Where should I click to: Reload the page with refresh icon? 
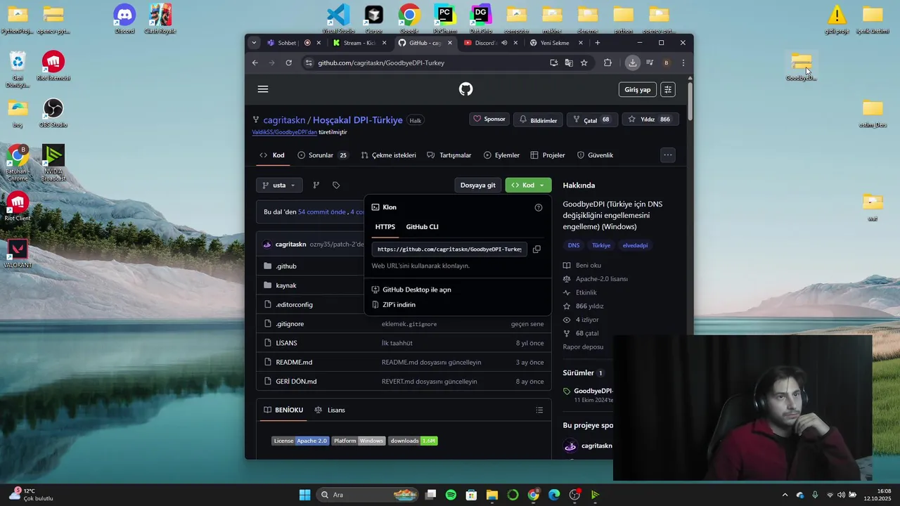point(288,63)
